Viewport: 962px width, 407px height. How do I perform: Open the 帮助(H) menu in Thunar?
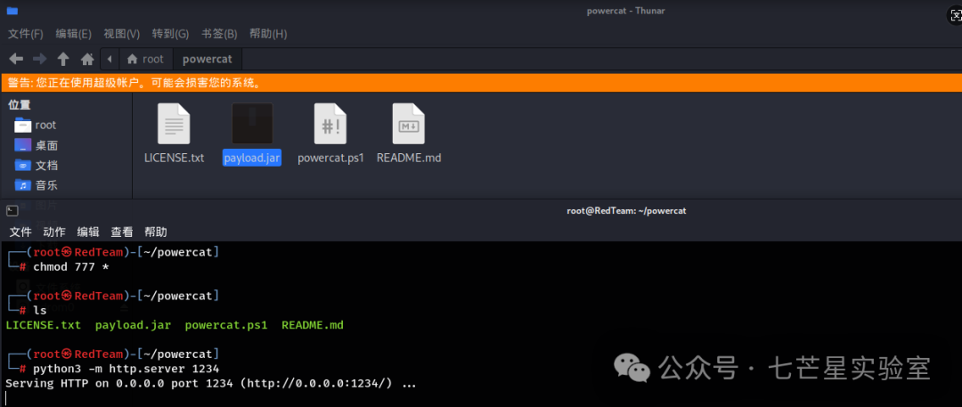point(268,34)
